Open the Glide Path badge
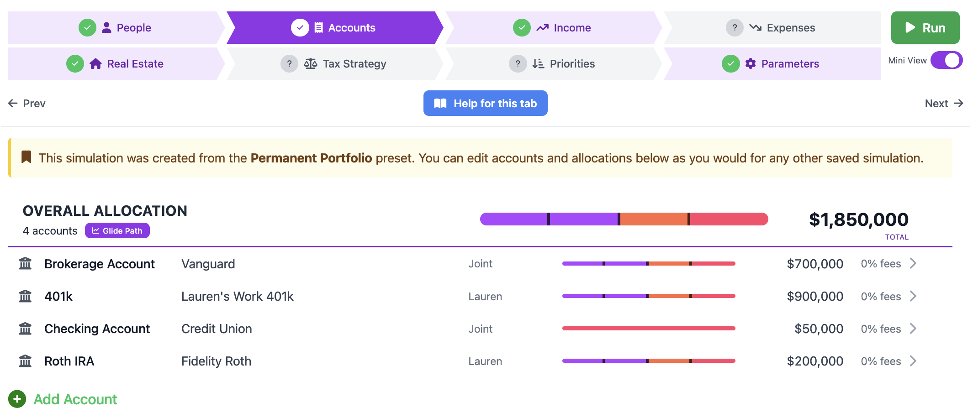973x418 pixels. [x=117, y=230]
